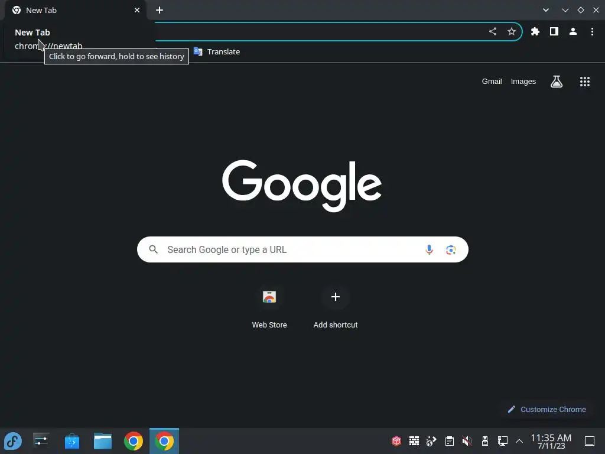Open Chrome three-dot menu
Screen dimensions: 605x454
click(592, 31)
